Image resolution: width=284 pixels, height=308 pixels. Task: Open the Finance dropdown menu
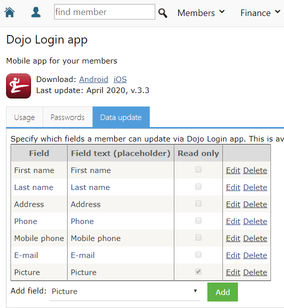(260, 13)
